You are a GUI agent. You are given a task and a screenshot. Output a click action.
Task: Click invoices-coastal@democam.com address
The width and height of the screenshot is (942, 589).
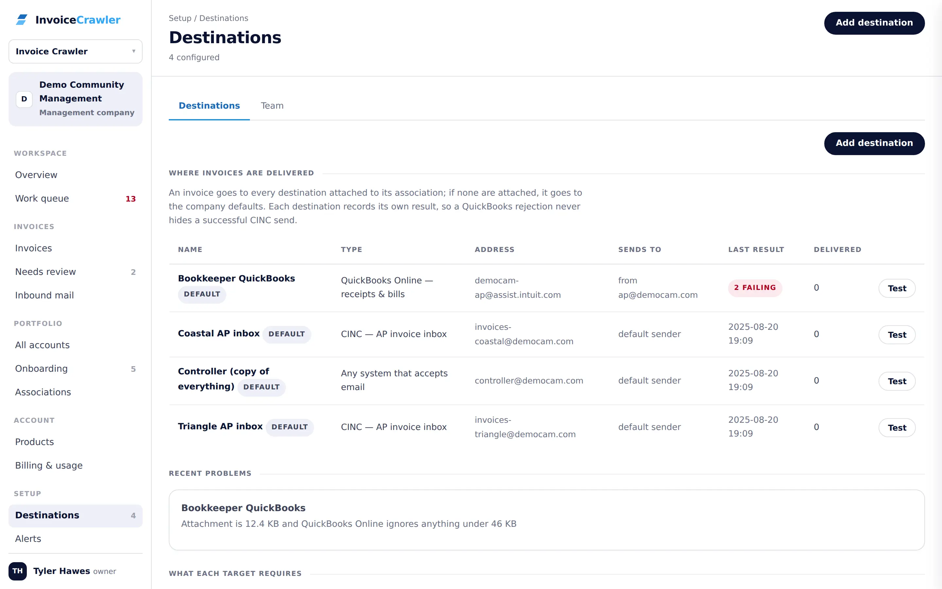point(524,334)
